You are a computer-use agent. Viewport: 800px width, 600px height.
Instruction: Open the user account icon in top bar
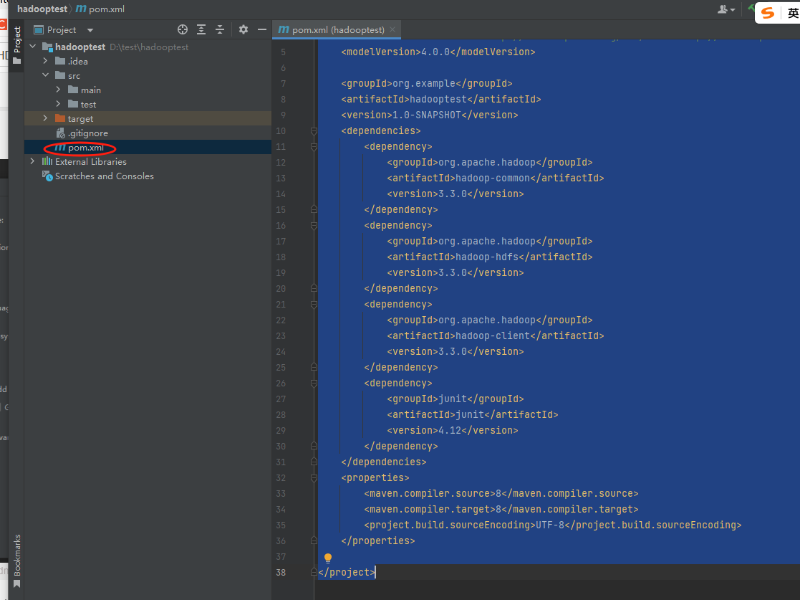tap(726, 9)
